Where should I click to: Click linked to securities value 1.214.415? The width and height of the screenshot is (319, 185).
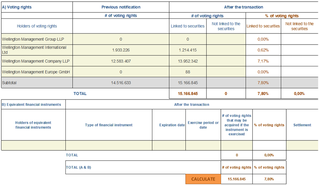point(187,50)
